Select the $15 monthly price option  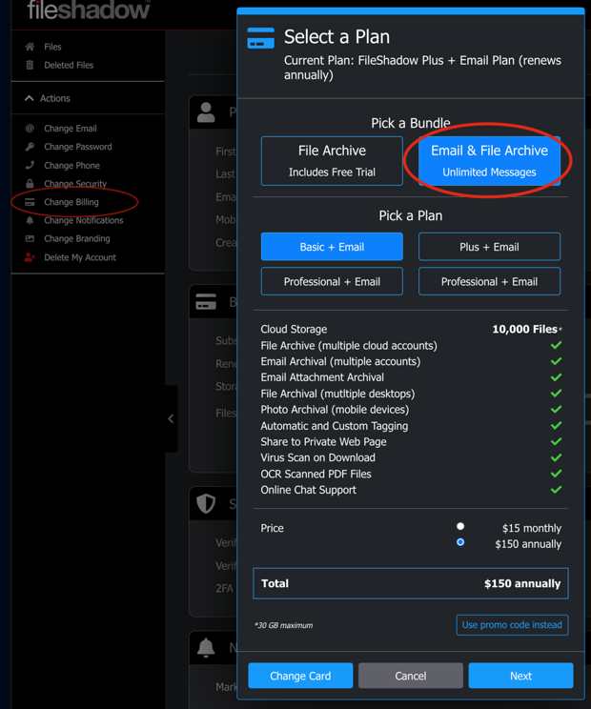point(460,526)
